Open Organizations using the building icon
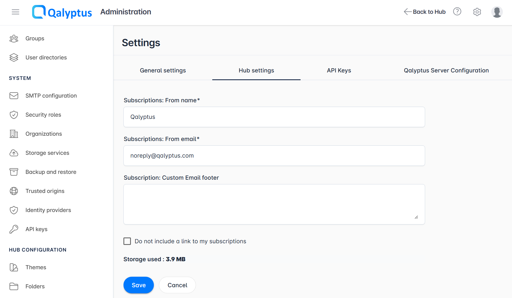512x298 pixels. tap(14, 134)
